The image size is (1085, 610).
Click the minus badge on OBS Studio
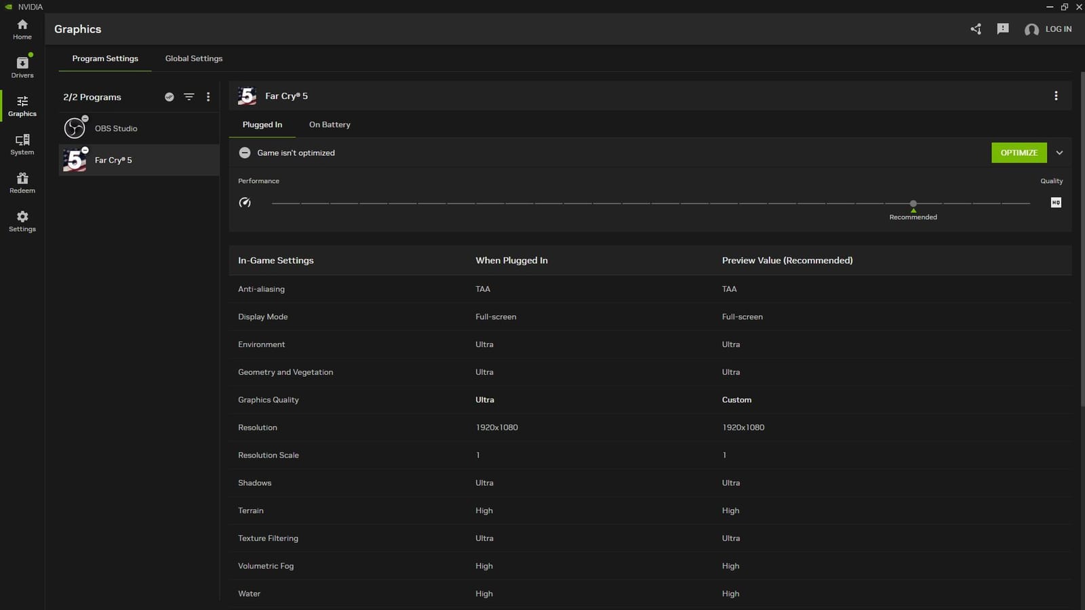point(84,117)
